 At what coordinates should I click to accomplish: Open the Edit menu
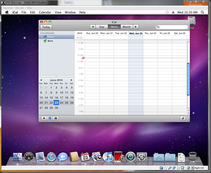(x=33, y=12)
